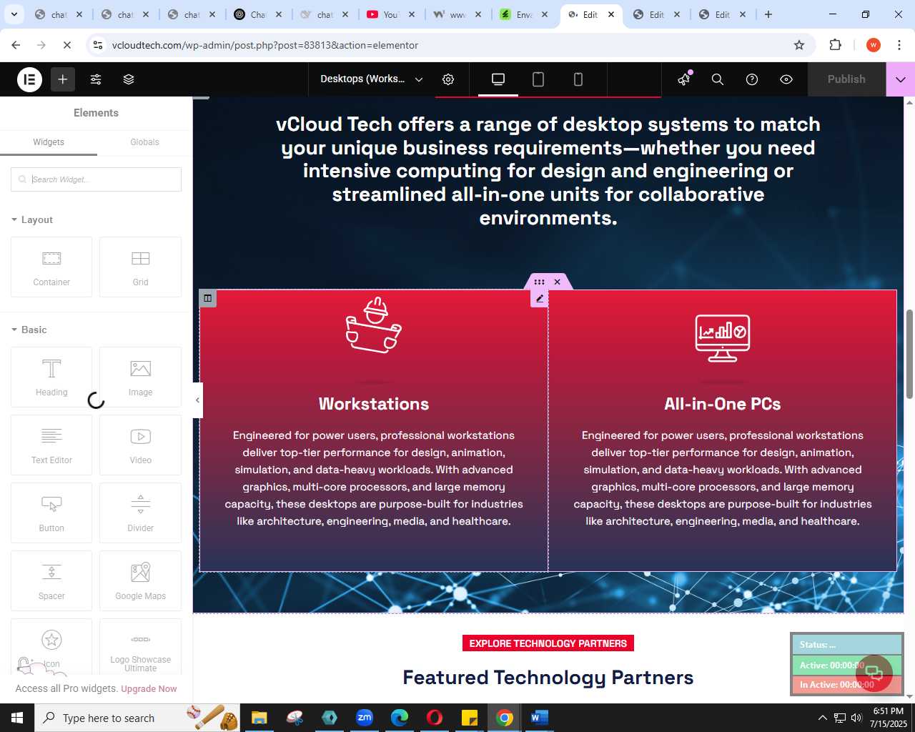Switch to the Envato tab

(x=524, y=14)
